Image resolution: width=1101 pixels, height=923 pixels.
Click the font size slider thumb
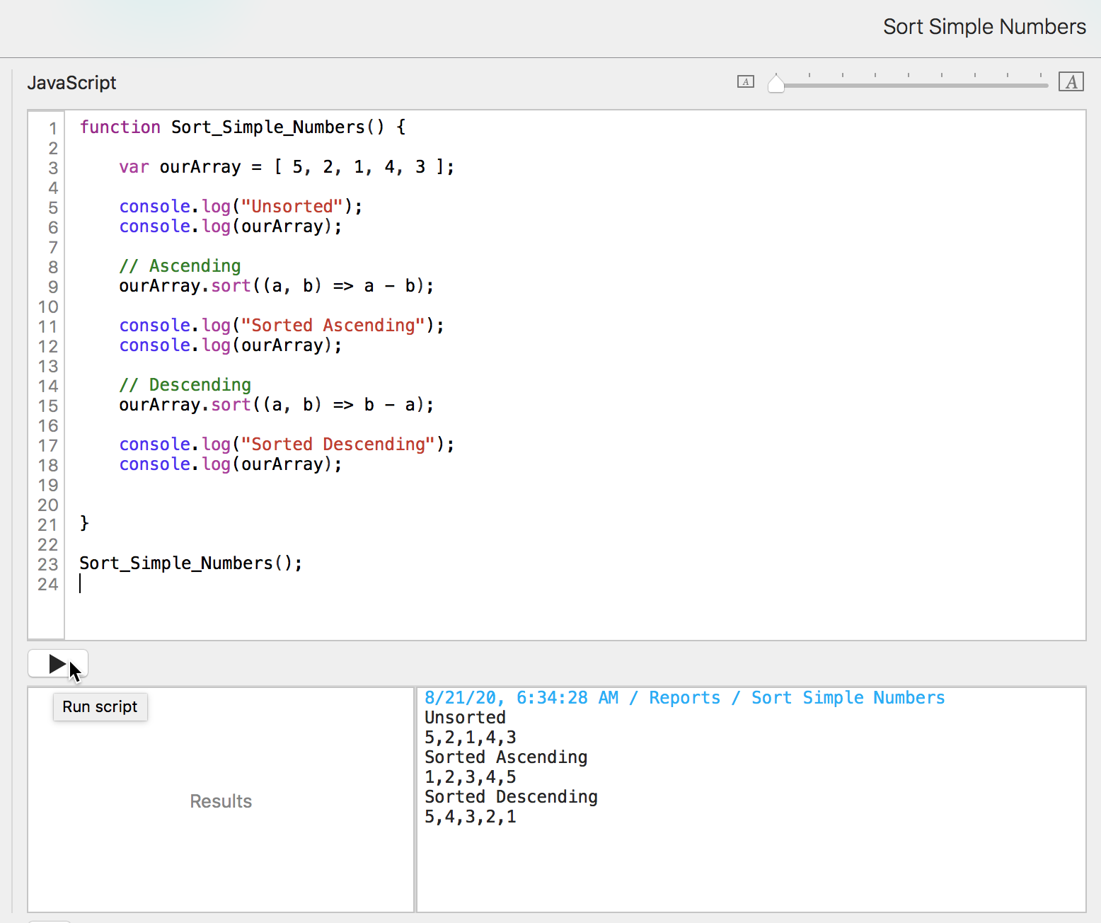tap(776, 84)
